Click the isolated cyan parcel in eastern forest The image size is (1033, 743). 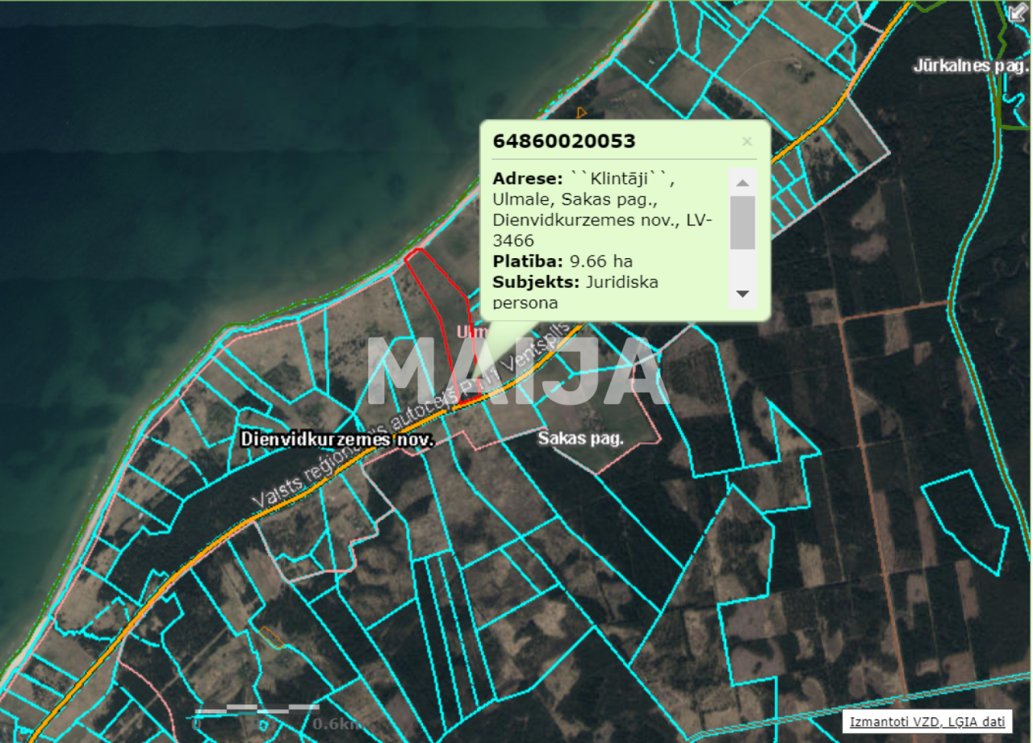click(964, 520)
